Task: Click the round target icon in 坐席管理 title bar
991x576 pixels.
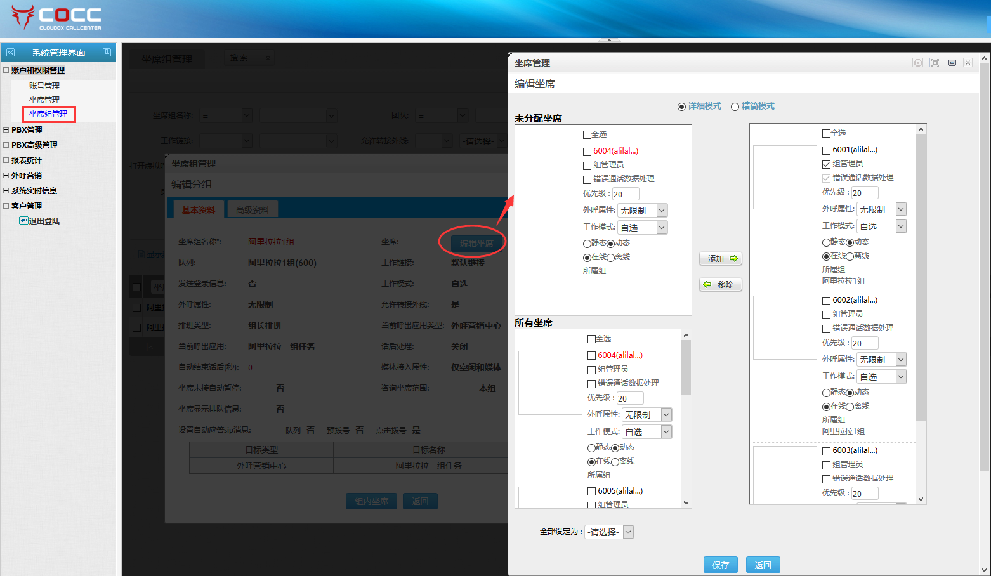Action: tap(917, 63)
